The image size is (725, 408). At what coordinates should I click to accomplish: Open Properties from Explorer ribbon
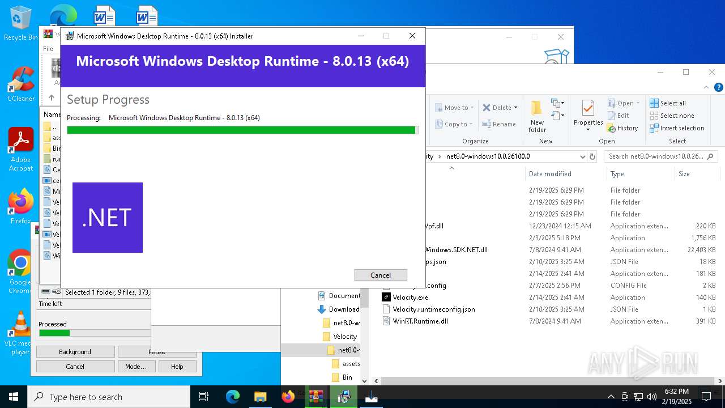[x=588, y=116]
